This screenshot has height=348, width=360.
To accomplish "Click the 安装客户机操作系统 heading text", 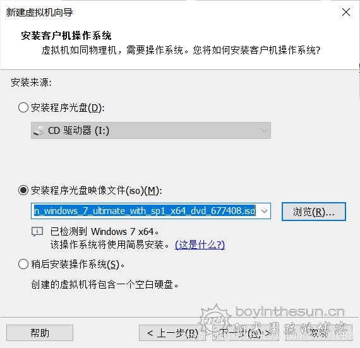I will coord(66,35).
